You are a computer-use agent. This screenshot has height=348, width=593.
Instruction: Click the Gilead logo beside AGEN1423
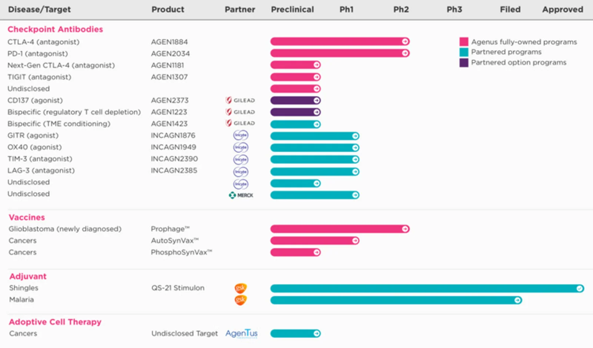coord(240,123)
